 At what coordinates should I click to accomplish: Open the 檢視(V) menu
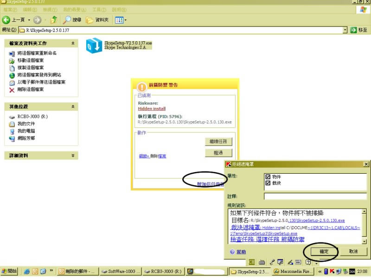50,10
